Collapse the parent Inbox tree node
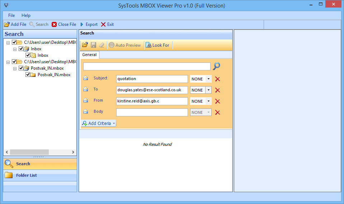This screenshot has width=344, height=204. coord(15,50)
